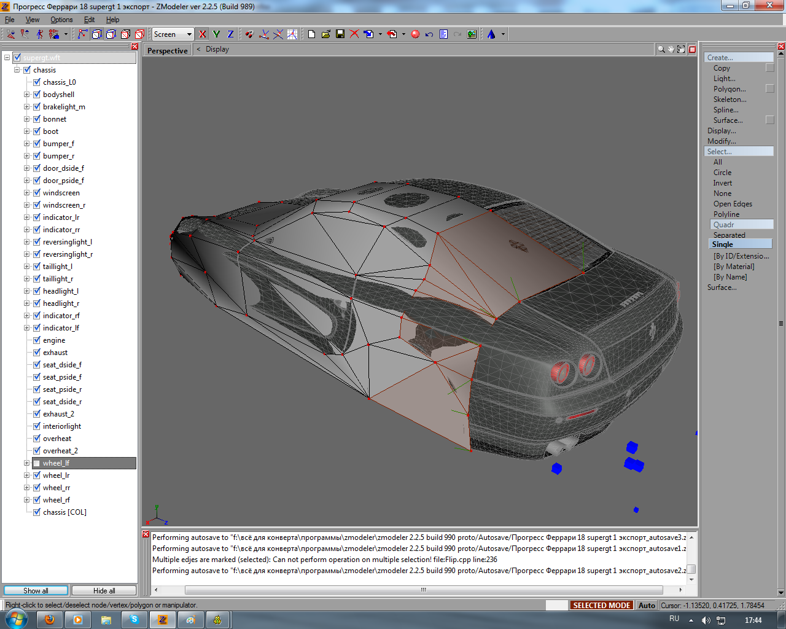786x629 pixels.
Task: Open the Options menu
Action: [61, 20]
